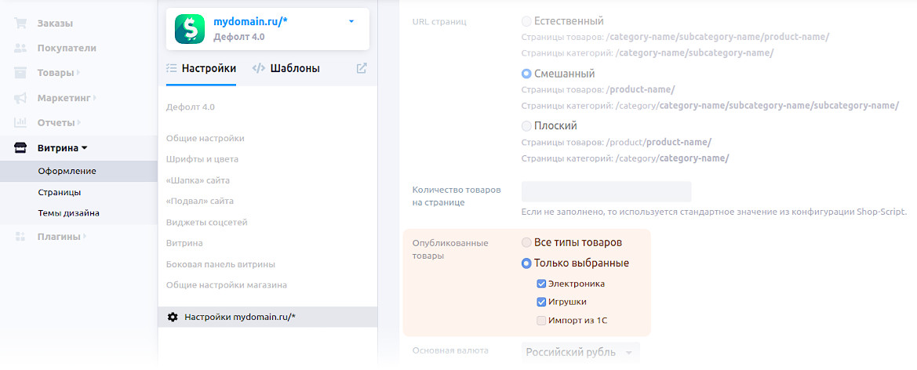Choose Все типы товаров option
Viewport: 917px width, 370px height.
point(526,242)
